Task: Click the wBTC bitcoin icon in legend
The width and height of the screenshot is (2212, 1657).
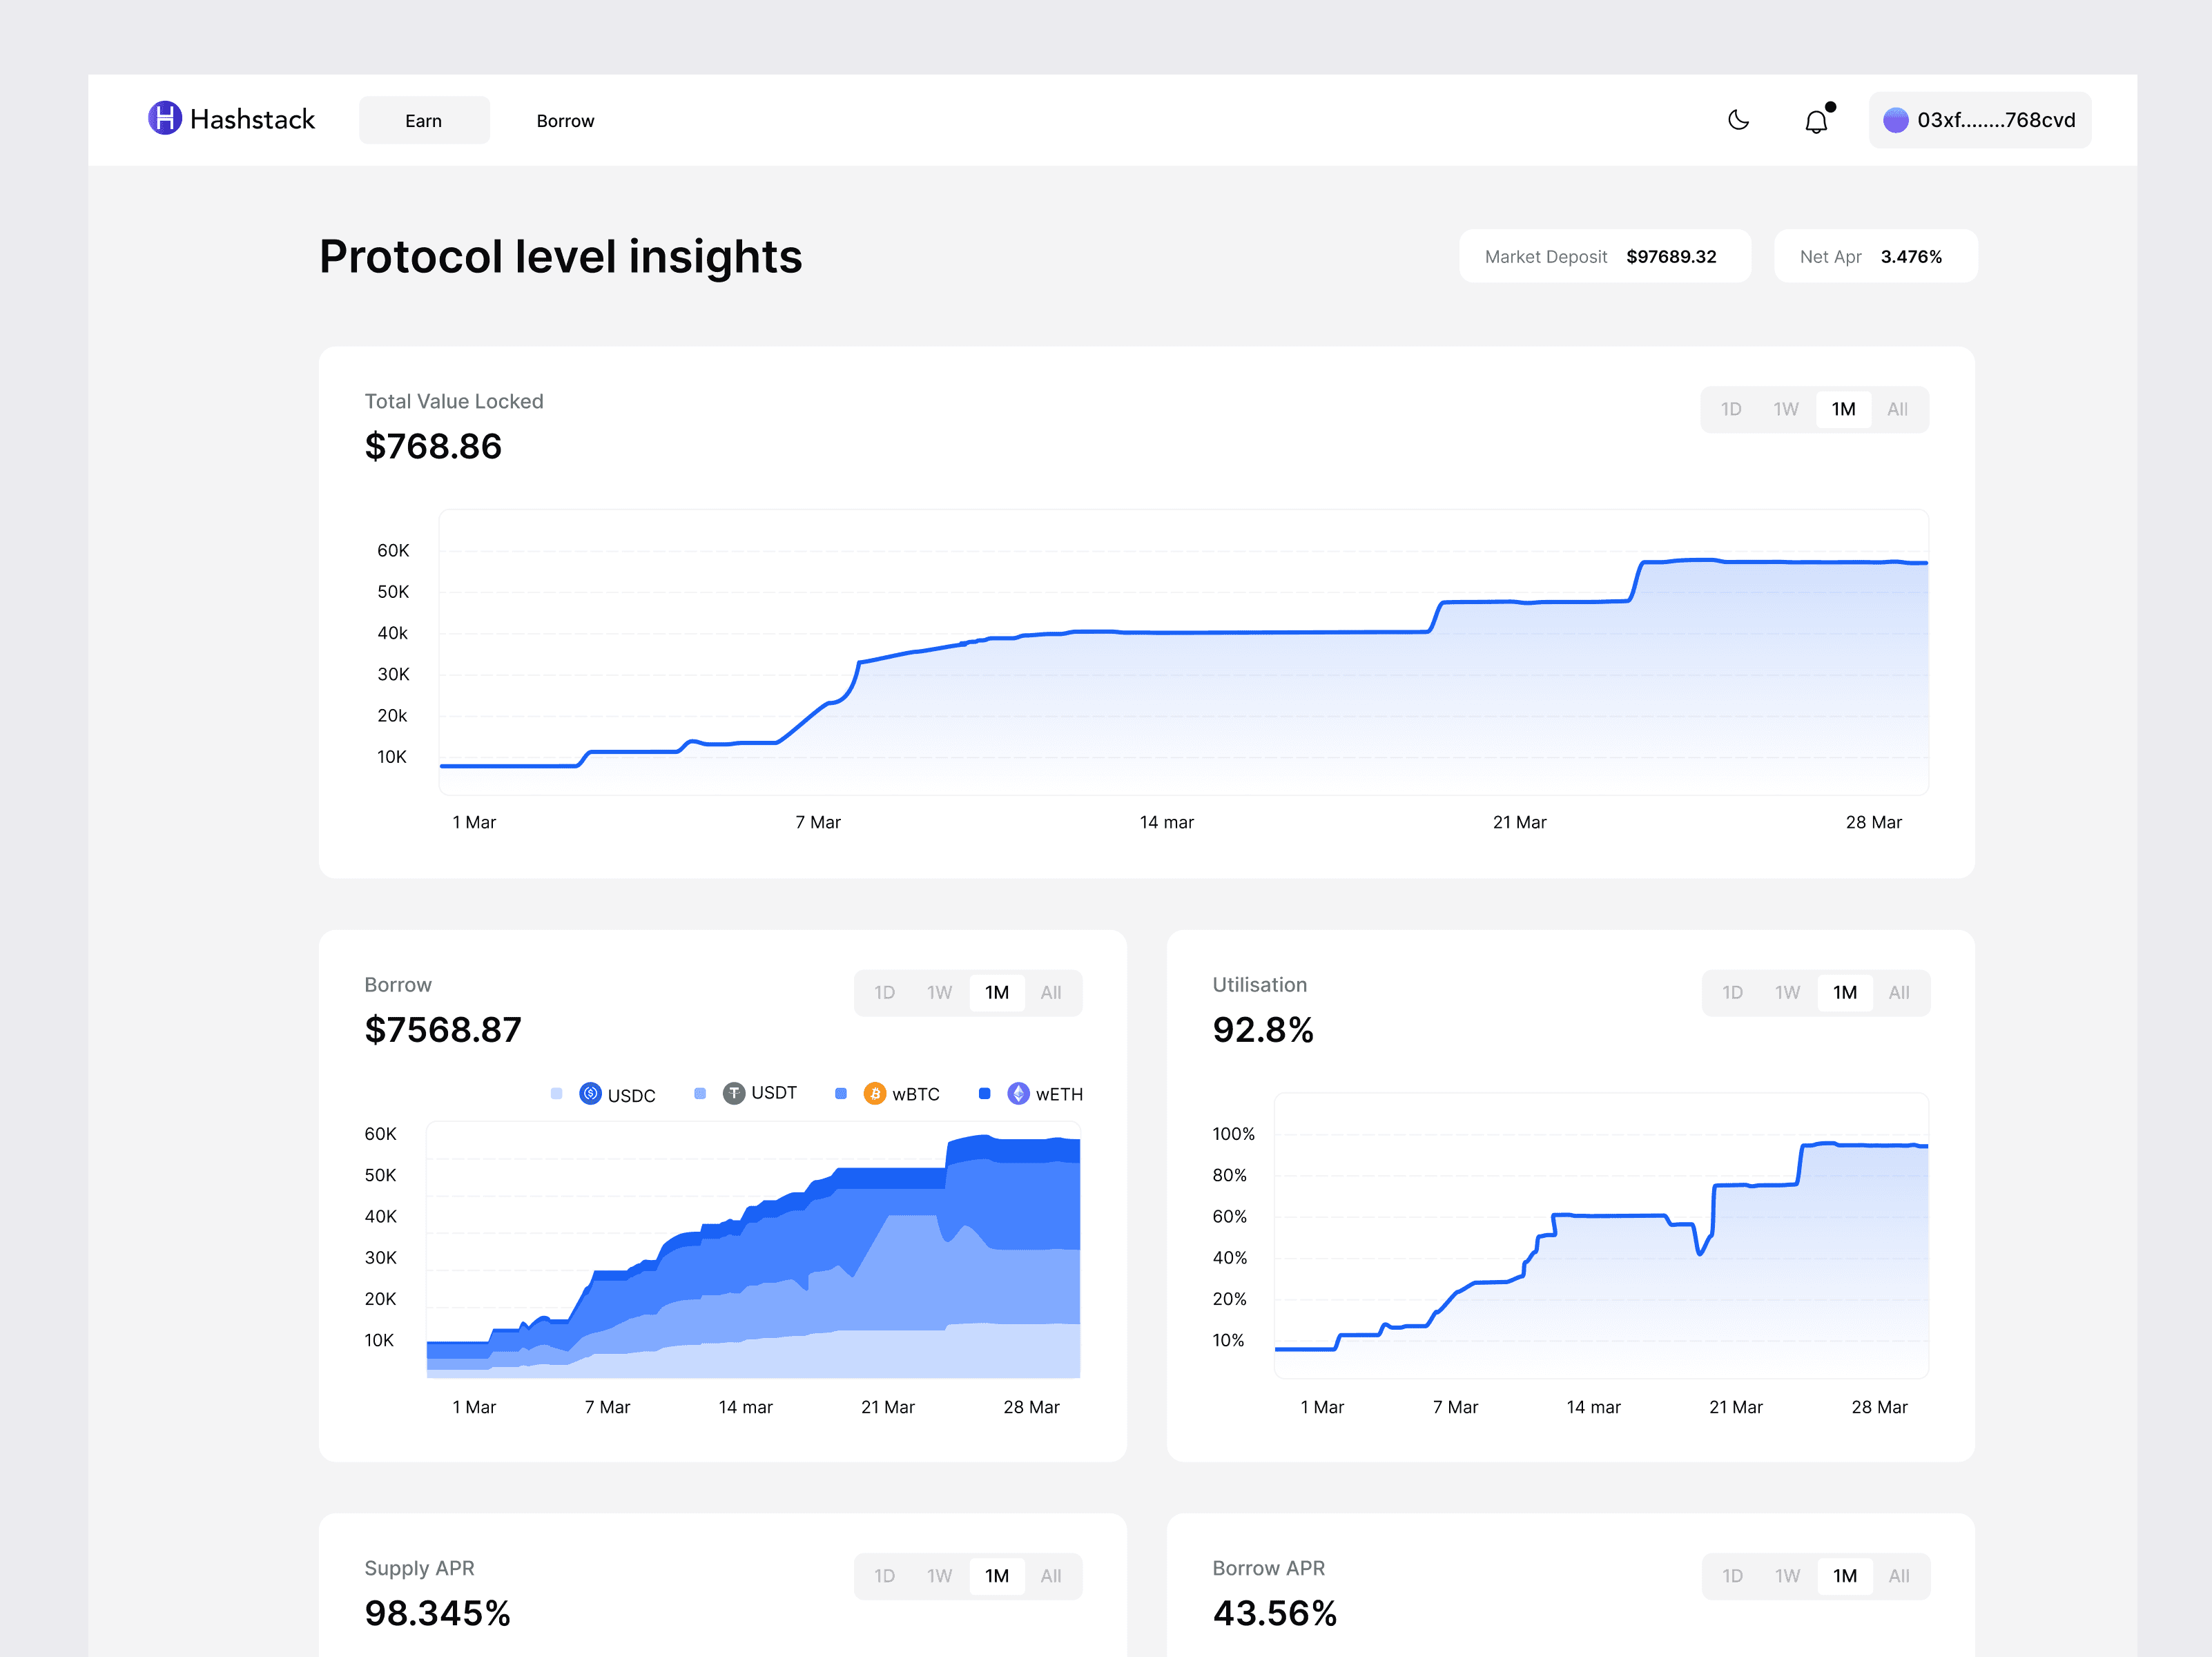Action: click(875, 1094)
